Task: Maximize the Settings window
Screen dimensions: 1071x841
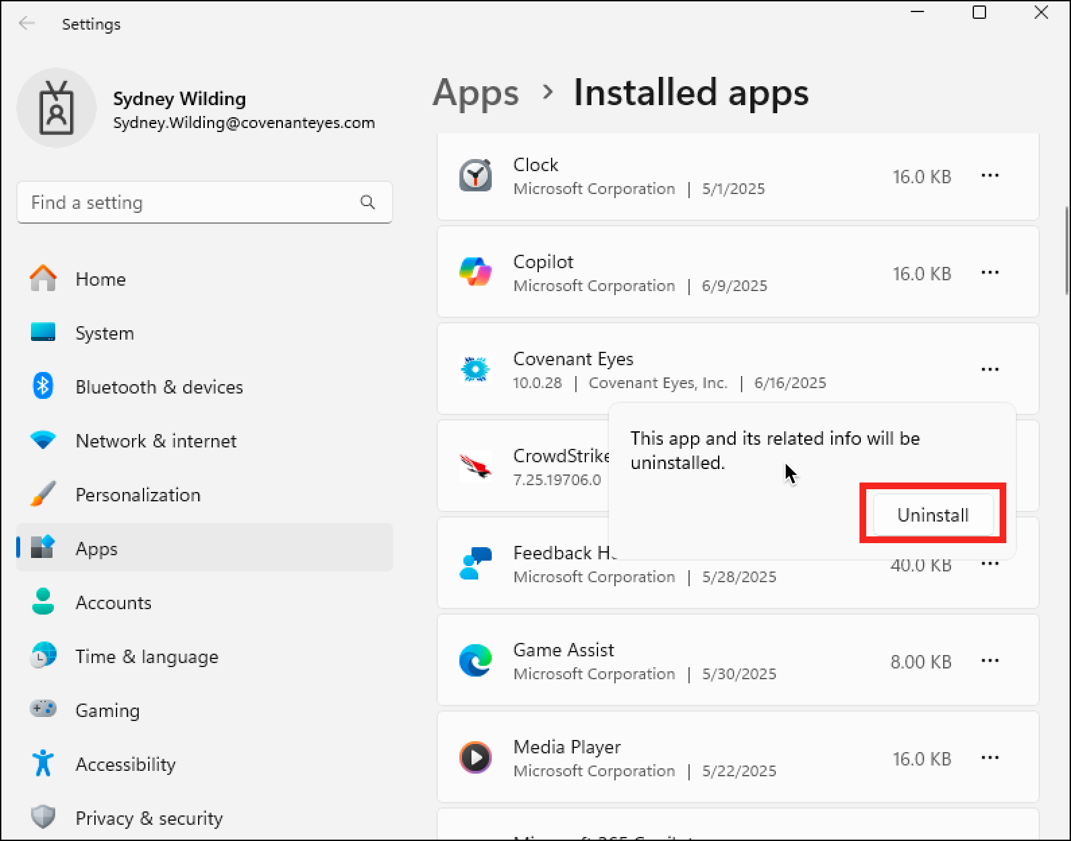Action: 979,12
